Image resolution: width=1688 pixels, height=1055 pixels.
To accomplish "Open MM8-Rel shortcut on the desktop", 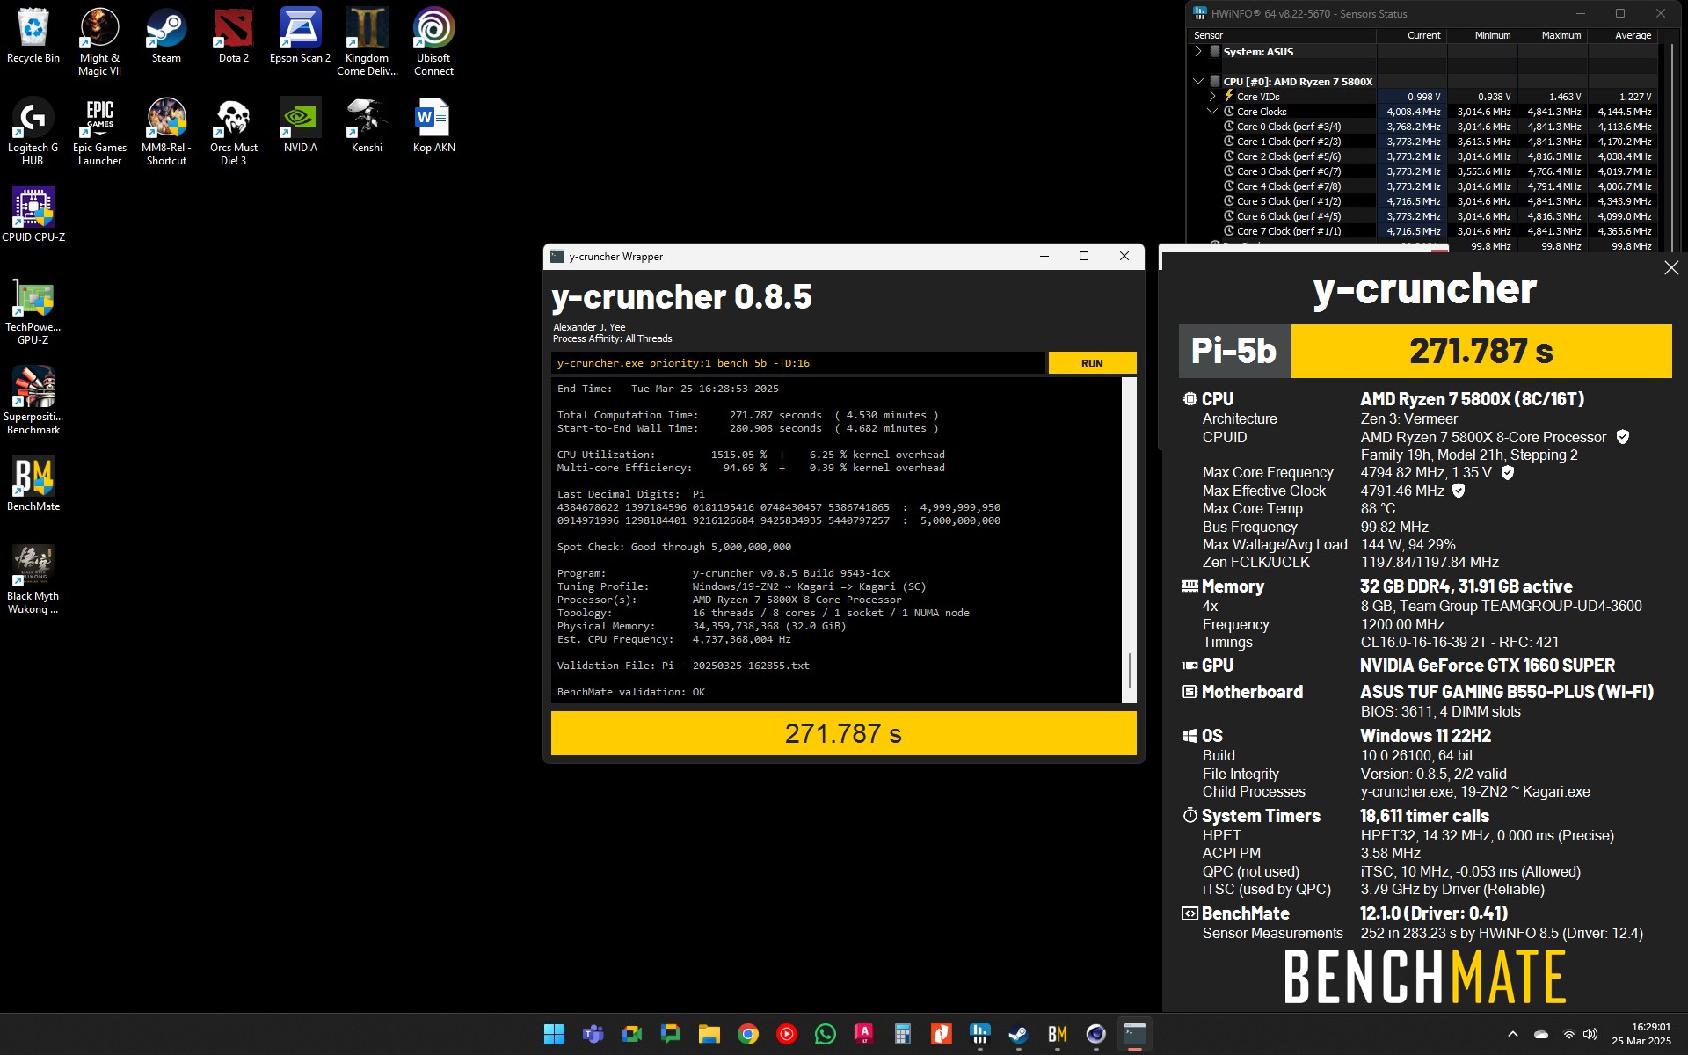I will click(x=166, y=132).
